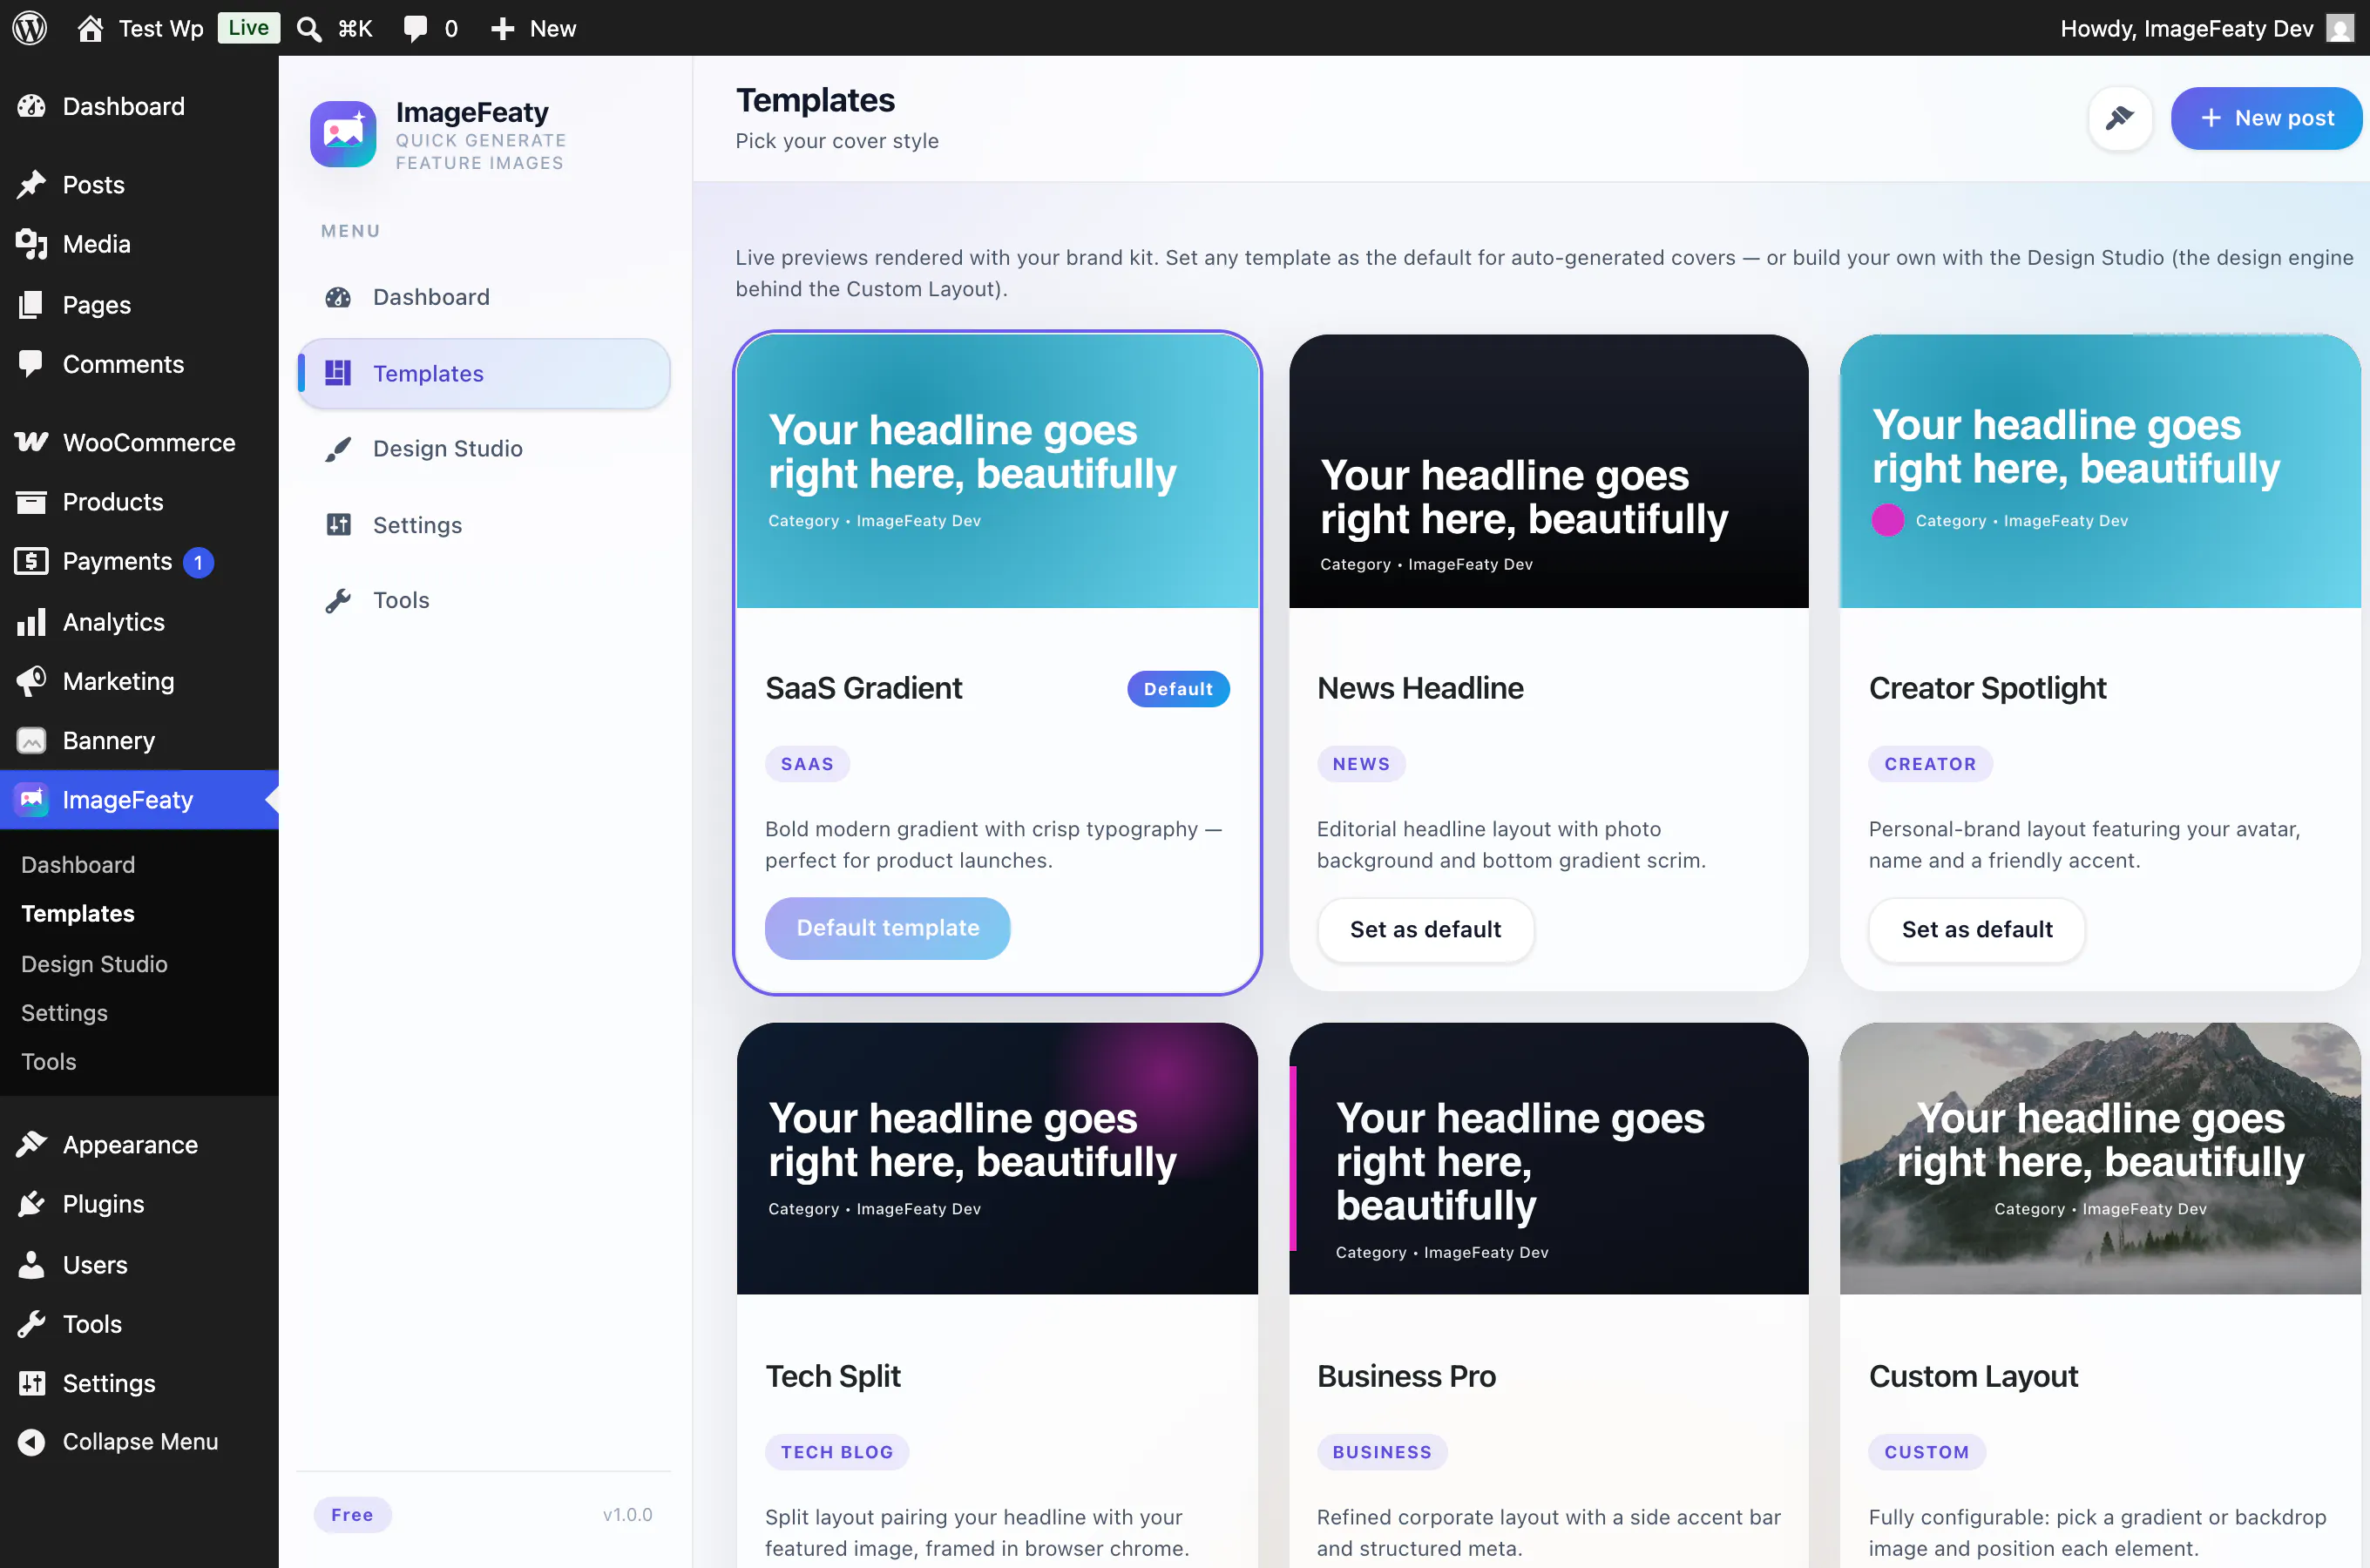Open Dashboard in WordPress sidebar
This screenshot has width=2370, height=1568.
(x=139, y=106)
